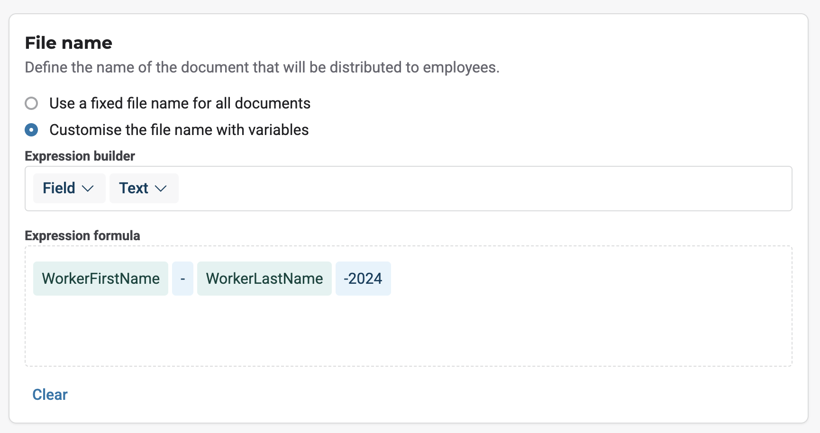The image size is (820, 433).
Task: Clear the expression formula
Action: pyautogui.click(x=50, y=395)
